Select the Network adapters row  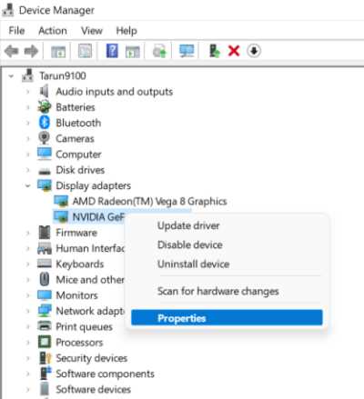(x=90, y=311)
